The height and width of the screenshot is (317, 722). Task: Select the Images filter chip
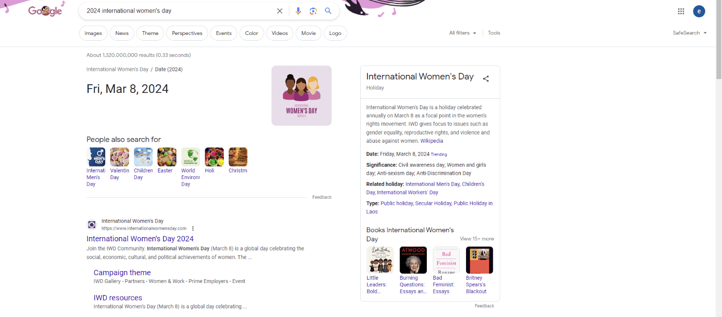point(93,33)
